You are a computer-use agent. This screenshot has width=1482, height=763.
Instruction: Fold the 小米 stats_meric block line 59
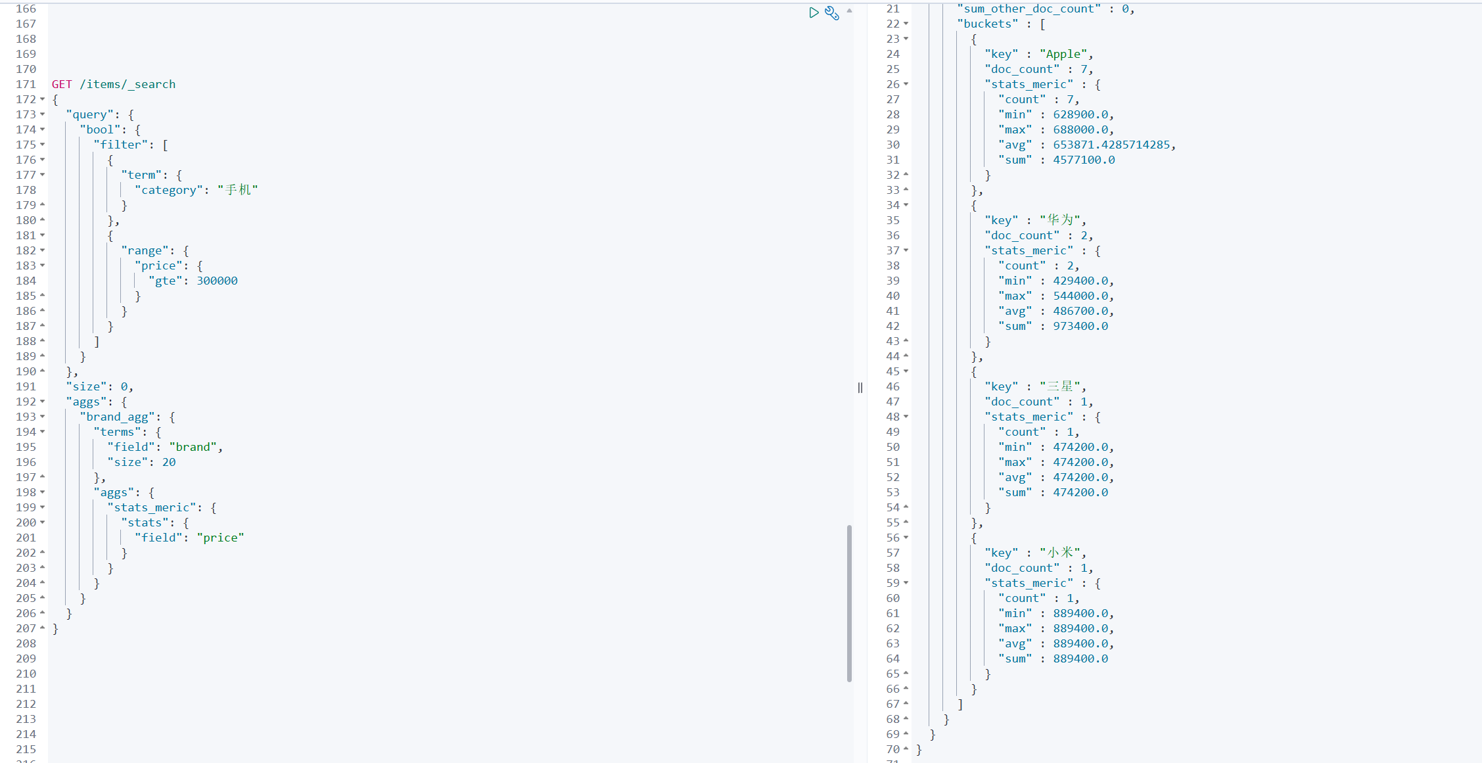coord(906,583)
